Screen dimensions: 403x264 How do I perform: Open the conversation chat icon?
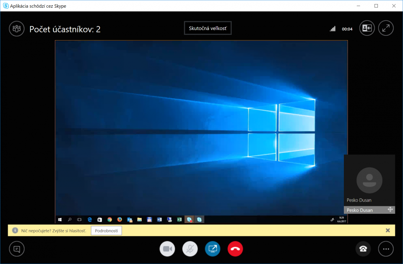click(x=17, y=249)
